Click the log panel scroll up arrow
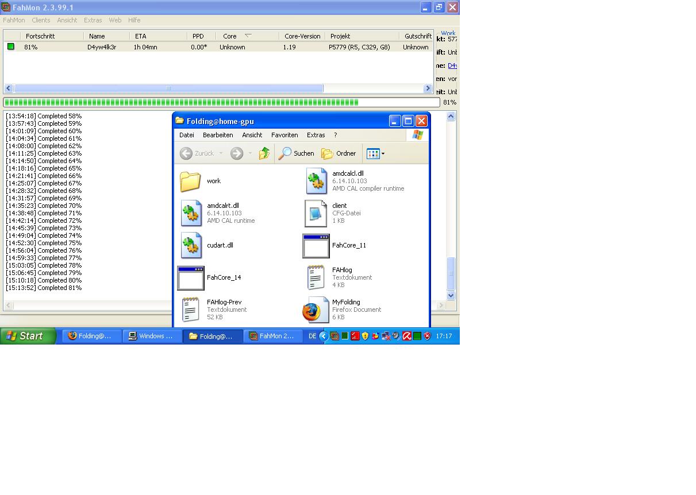 [451, 116]
